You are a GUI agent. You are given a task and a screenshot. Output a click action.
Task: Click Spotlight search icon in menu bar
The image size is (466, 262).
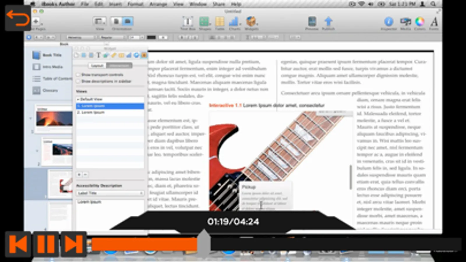point(433,4)
